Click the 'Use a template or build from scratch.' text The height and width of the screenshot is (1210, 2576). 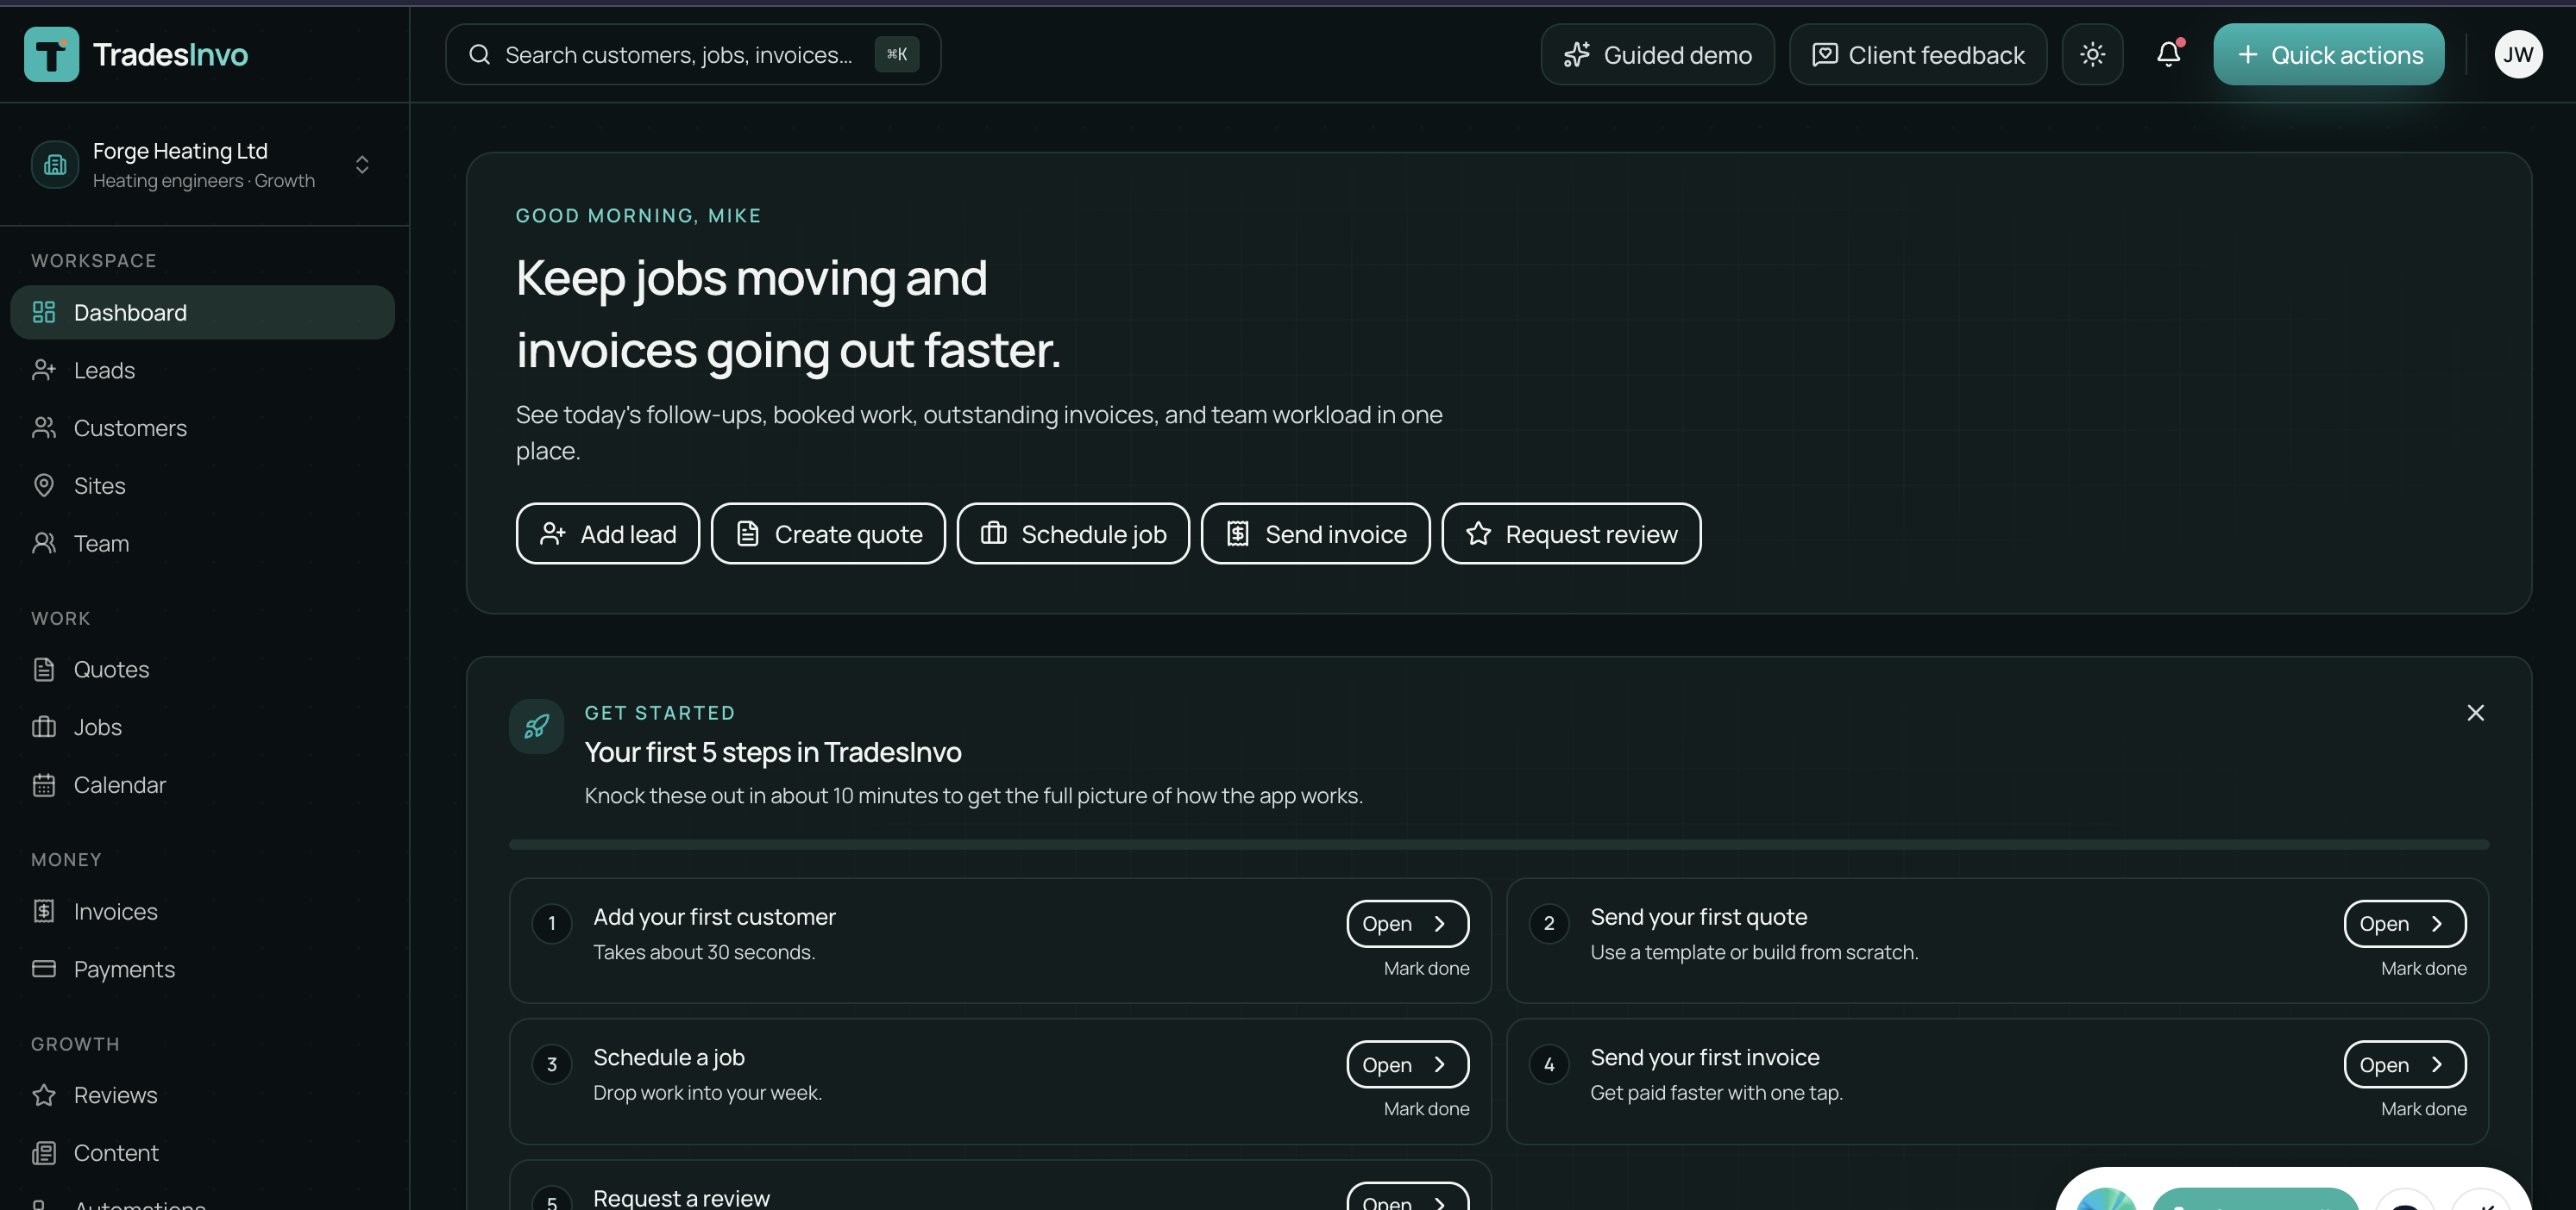1754,952
